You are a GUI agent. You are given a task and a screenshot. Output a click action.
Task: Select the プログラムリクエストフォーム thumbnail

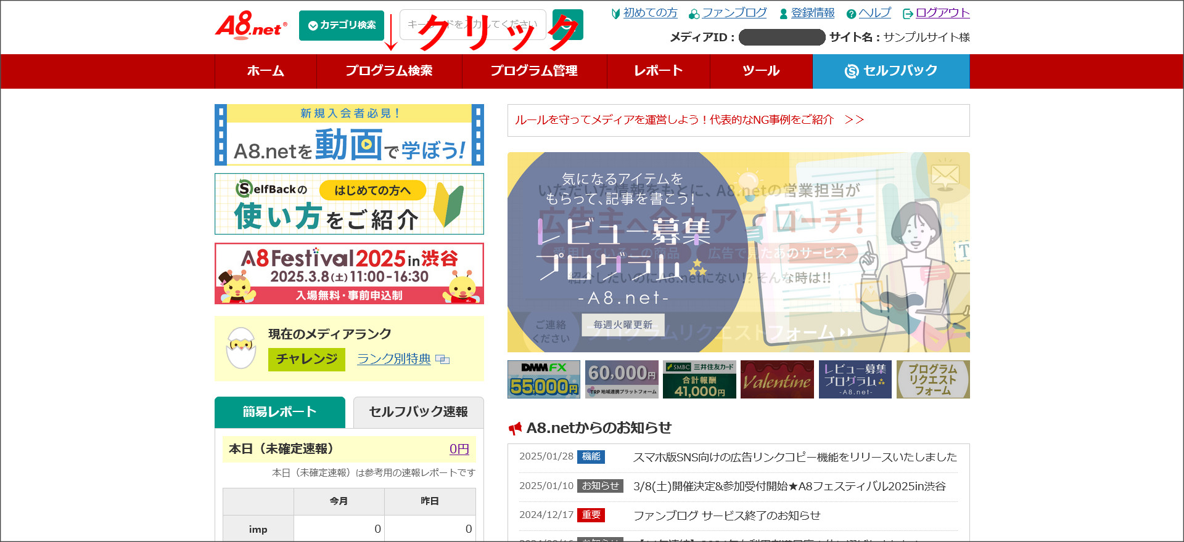point(933,379)
